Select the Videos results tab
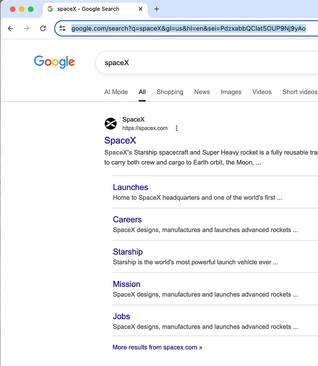The height and width of the screenshot is (366, 318). coord(261,92)
